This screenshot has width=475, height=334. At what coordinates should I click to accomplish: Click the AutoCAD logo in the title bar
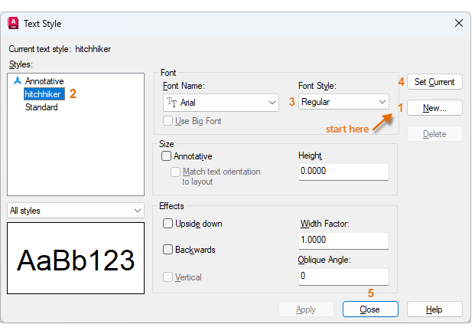[13, 24]
